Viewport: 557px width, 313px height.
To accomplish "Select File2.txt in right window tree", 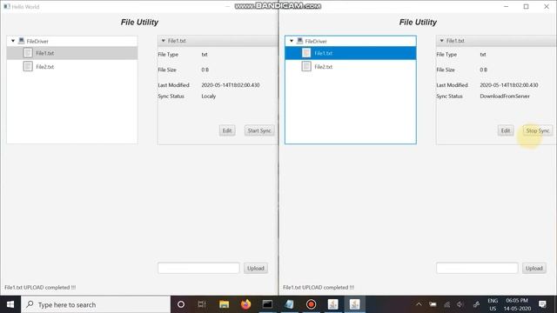I will 351,67.
